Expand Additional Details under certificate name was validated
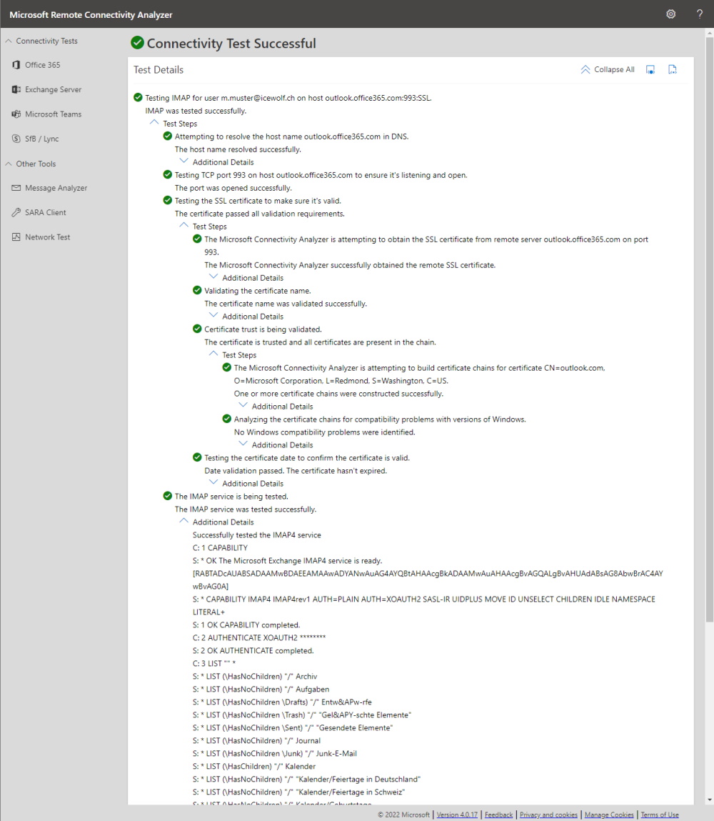Viewport: 714px width, 821px height. pyautogui.click(x=213, y=315)
